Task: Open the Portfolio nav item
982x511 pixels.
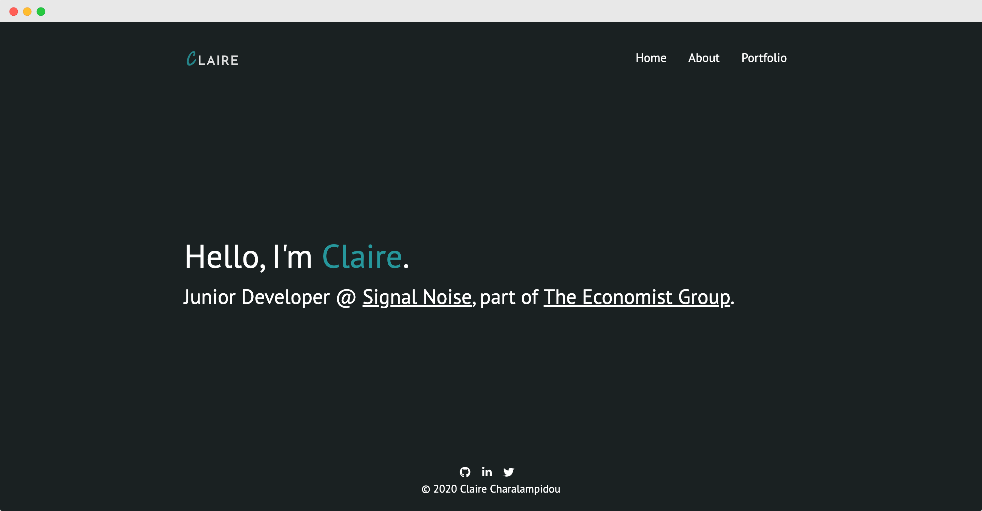Action: pyautogui.click(x=764, y=58)
